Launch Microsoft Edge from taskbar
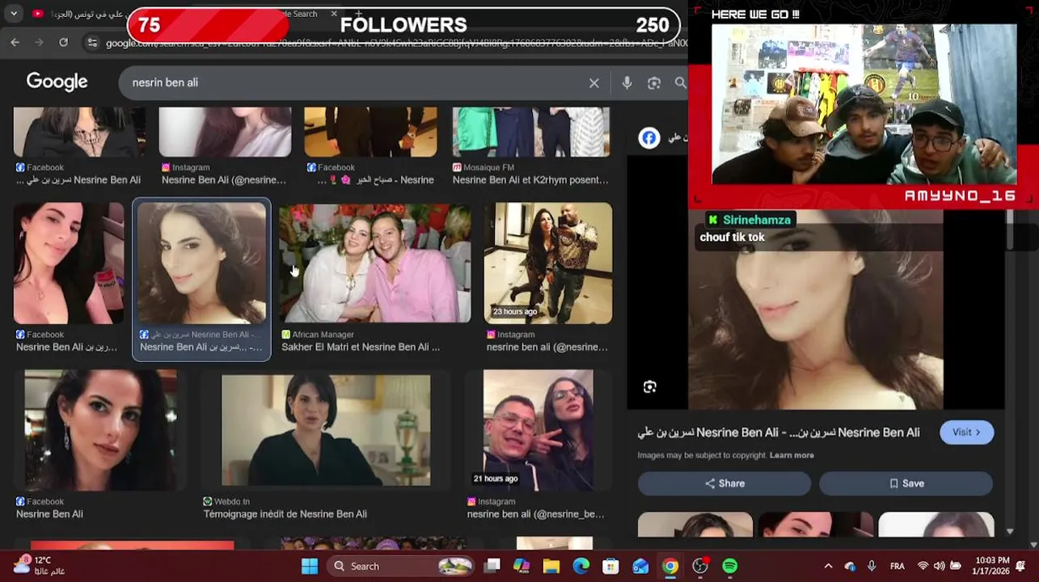The height and width of the screenshot is (582, 1039). [581, 566]
